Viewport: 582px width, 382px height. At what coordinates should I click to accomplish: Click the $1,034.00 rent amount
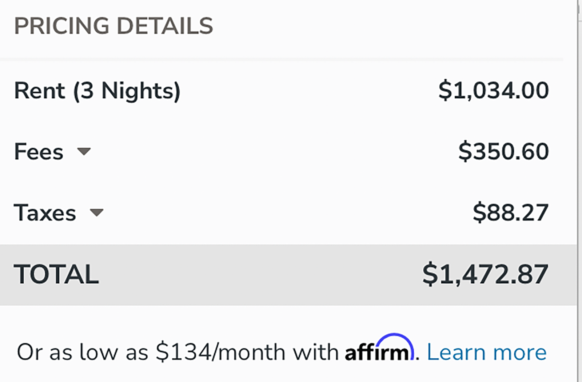493,90
